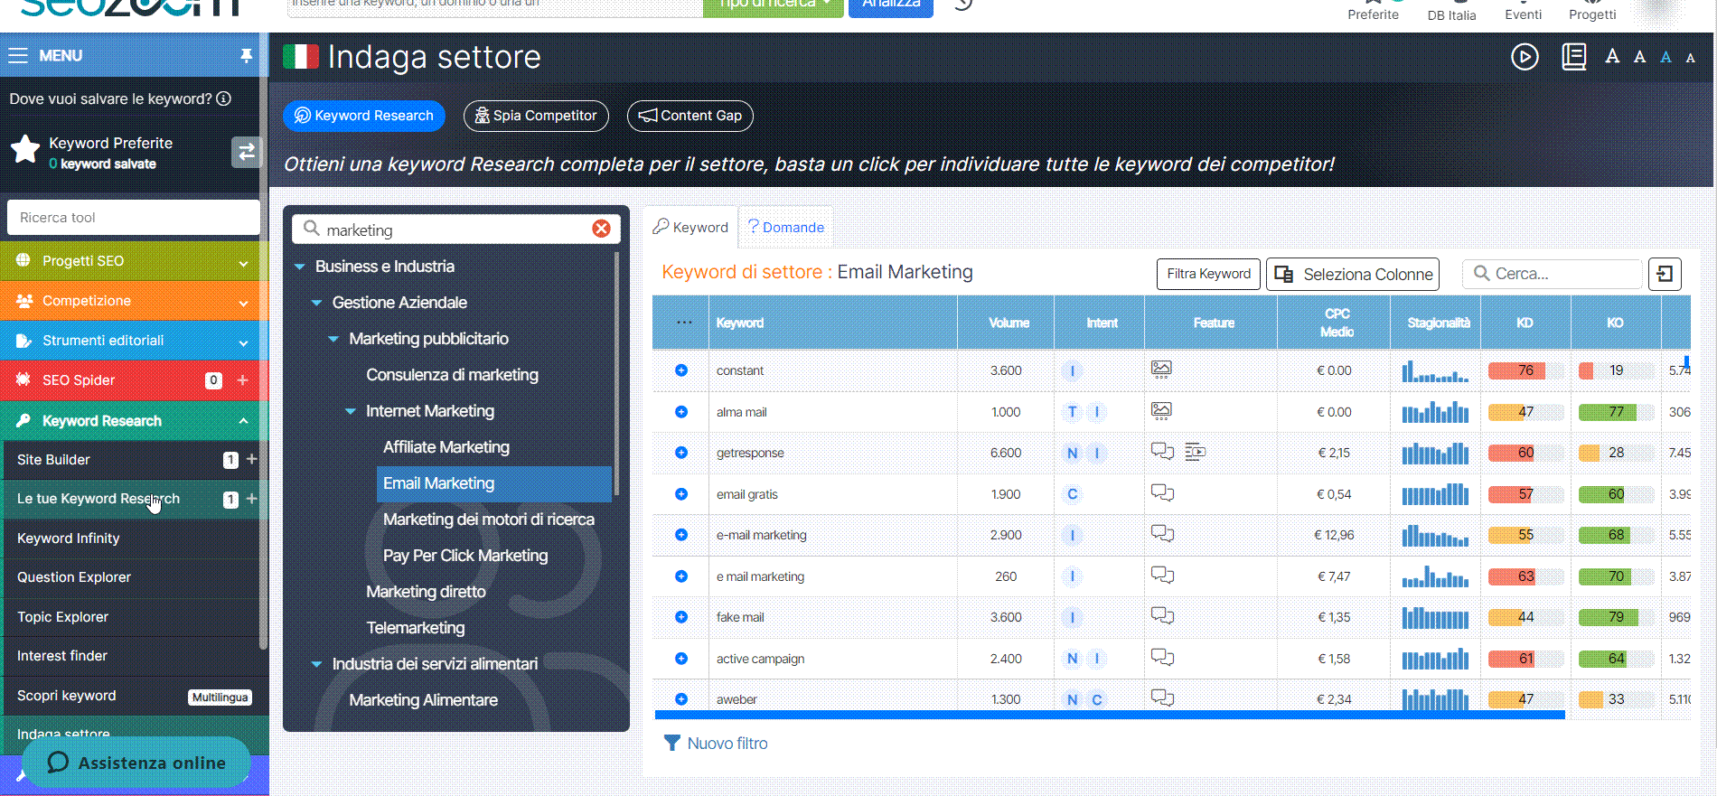Select Consulenza di marketing sector

(452, 375)
